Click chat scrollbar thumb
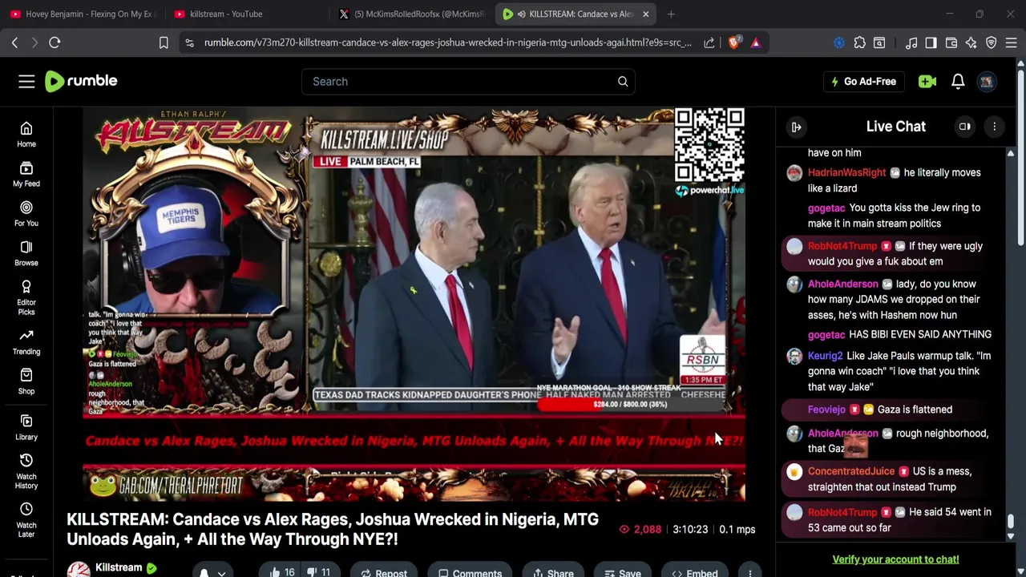The height and width of the screenshot is (577, 1026). click(1011, 523)
